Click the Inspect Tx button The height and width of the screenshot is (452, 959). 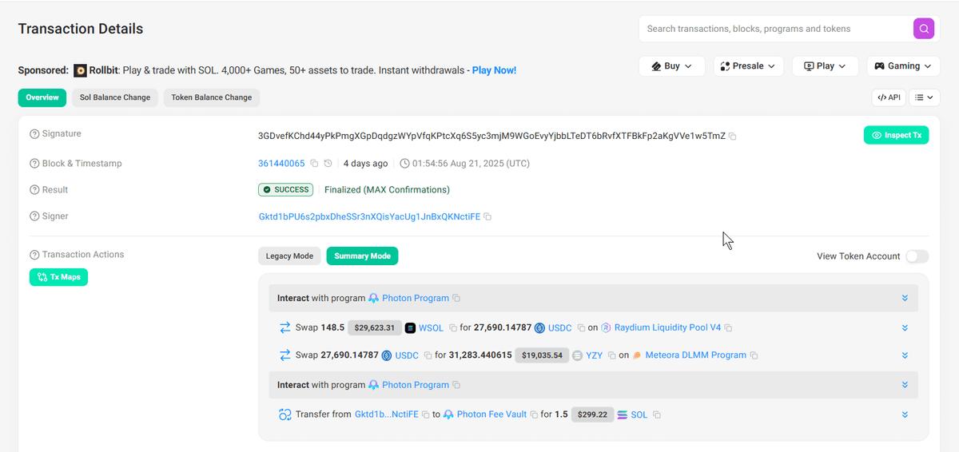click(x=896, y=135)
